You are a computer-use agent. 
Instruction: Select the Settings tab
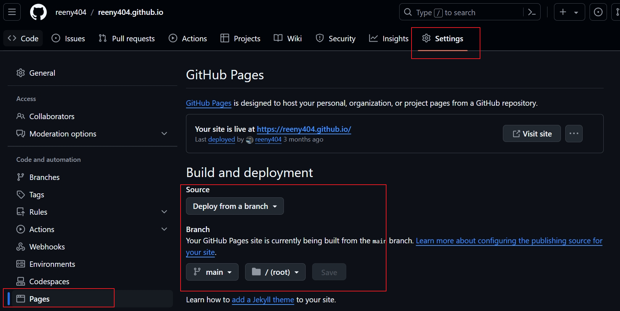coord(443,38)
